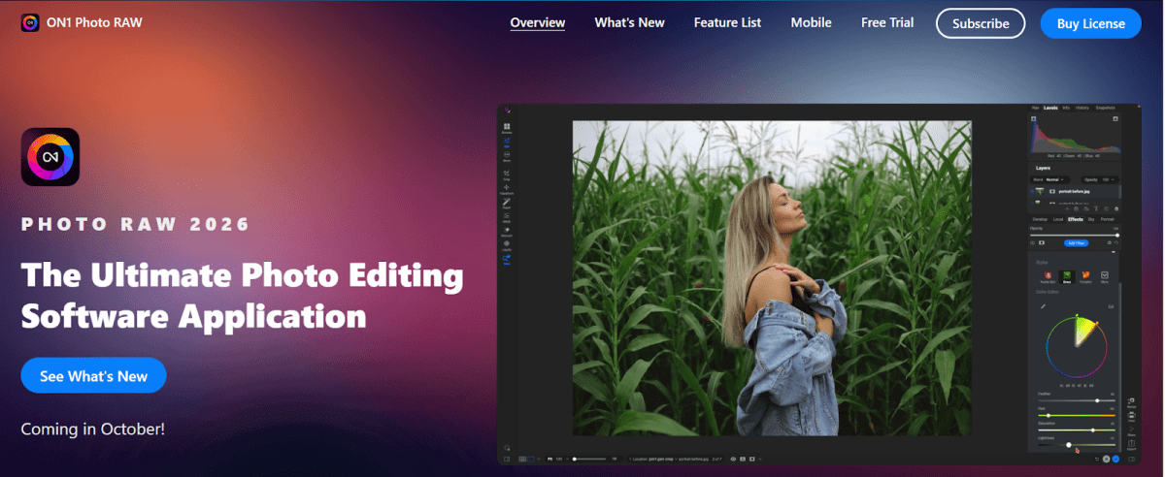Open the layer Opacity dropdown

1104,179
